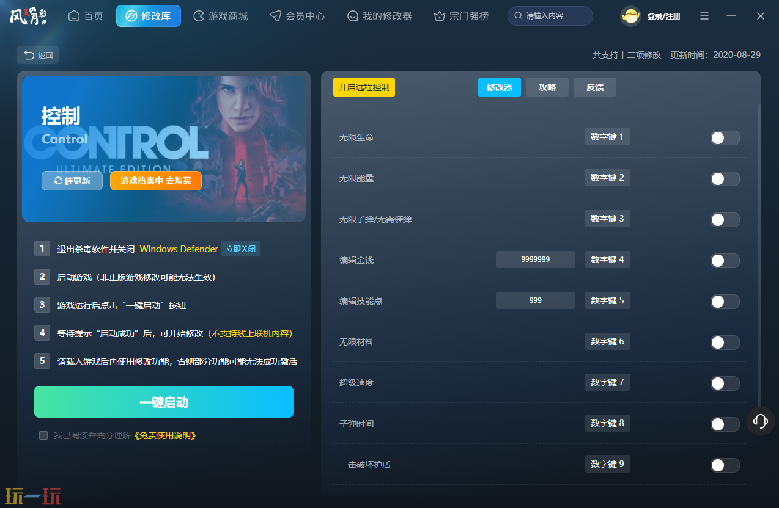Click the 一键启动 launch button
Image resolution: width=779 pixels, height=508 pixels.
click(x=164, y=402)
